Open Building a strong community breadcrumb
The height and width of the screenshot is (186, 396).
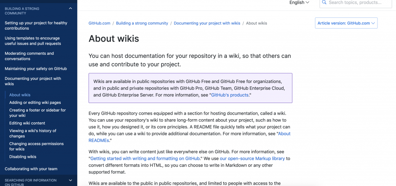tap(142, 23)
